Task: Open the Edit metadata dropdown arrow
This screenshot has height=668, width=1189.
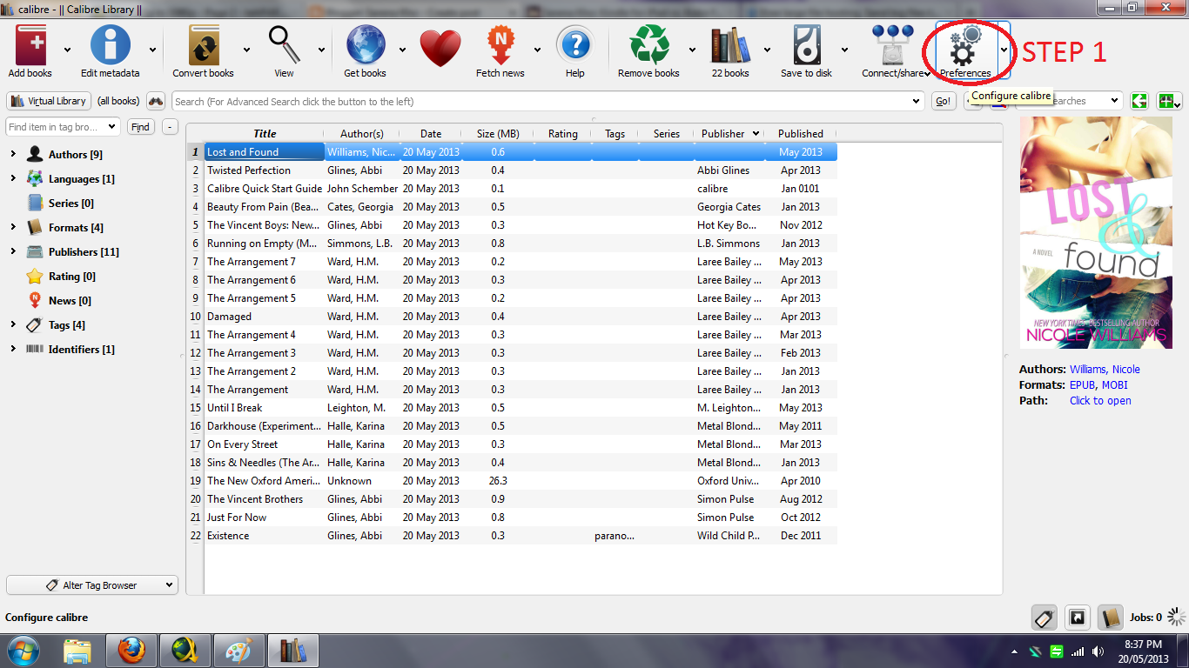Action: 153,50
